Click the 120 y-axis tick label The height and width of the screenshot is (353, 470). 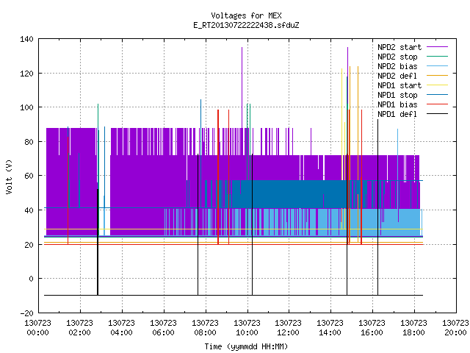(26, 74)
